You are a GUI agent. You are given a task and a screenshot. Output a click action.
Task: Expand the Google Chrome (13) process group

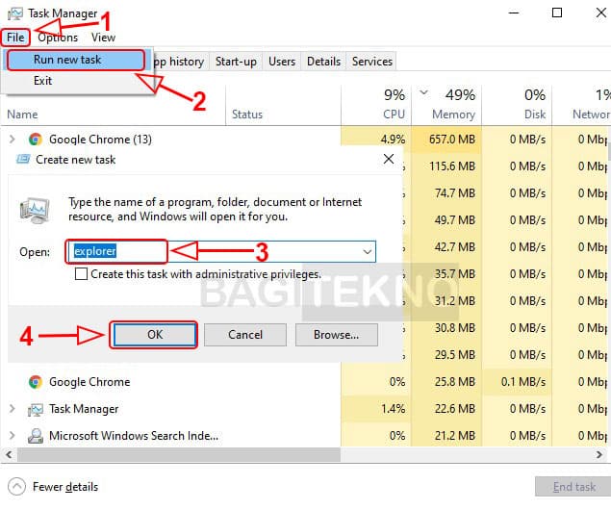tap(13, 140)
